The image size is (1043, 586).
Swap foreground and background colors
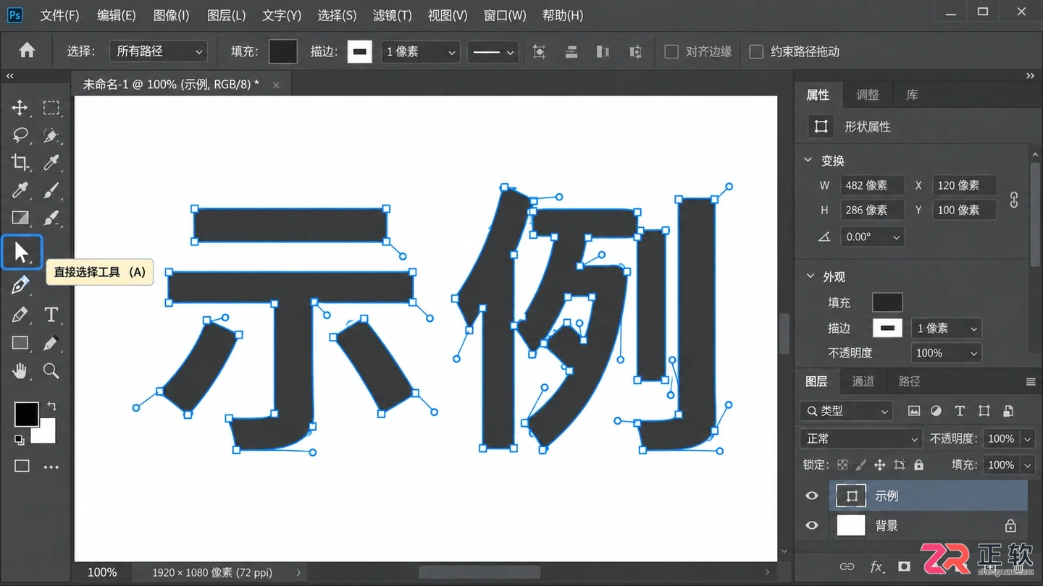pyautogui.click(x=51, y=406)
